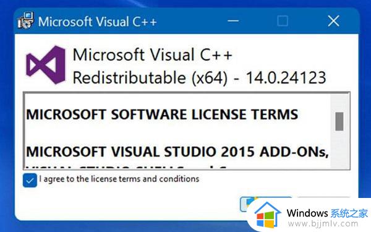Minimize the Microsoft Visual C++ window
Screen dimensions: 371x232
233,21
